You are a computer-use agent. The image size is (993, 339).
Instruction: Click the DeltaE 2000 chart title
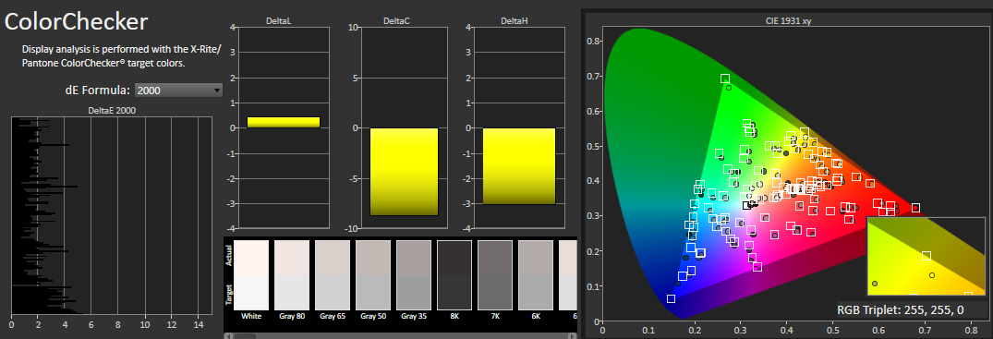[x=112, y=110]
